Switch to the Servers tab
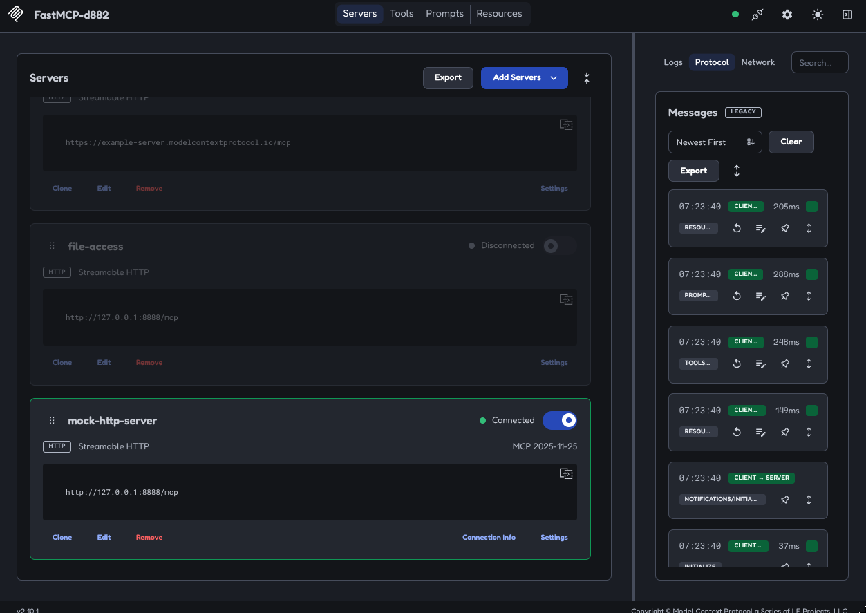This screenshot has width=866, height=613. click(x=360, y=14)
